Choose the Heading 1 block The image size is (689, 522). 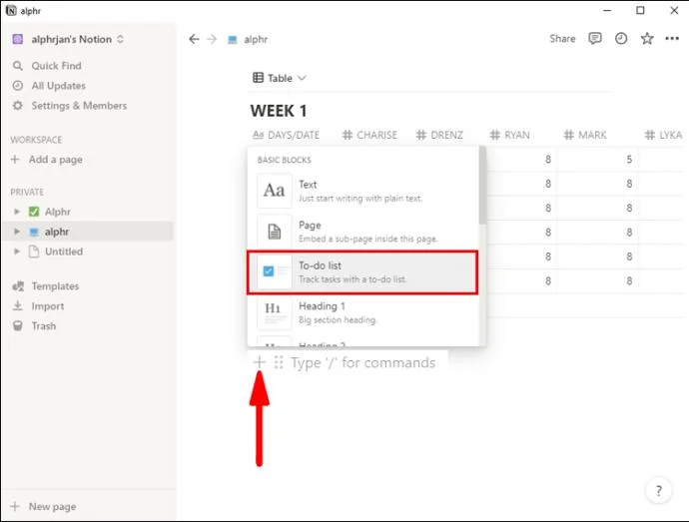click(362, 312)
